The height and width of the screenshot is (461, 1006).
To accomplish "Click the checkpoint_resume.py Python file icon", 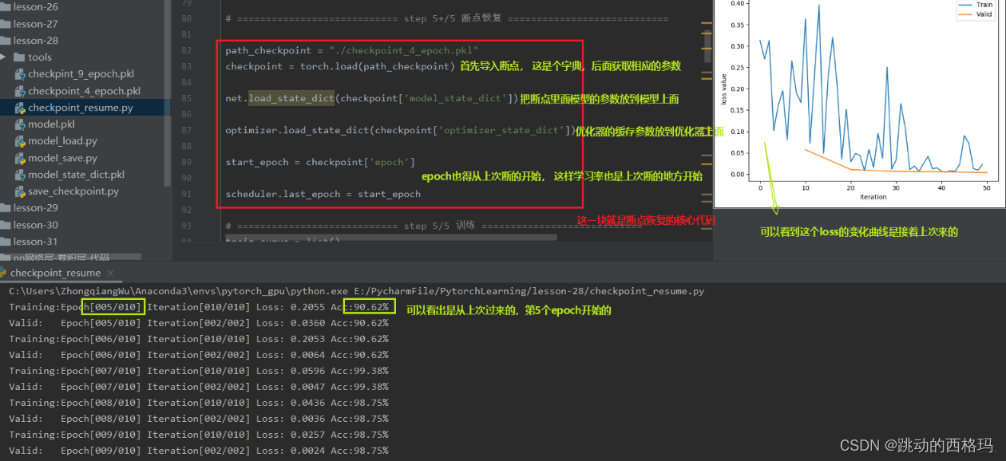I will point(20,108).
